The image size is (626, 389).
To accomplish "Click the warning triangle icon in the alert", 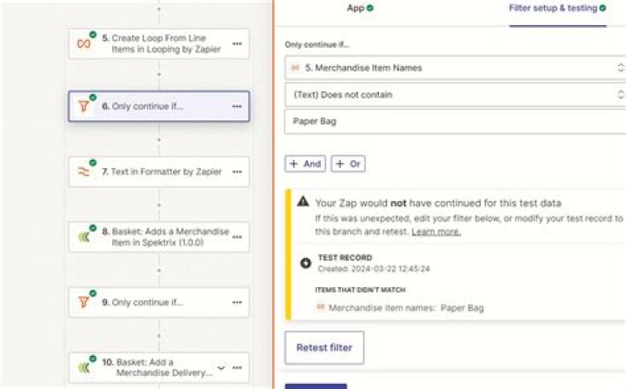I will (x=303, y=201).
